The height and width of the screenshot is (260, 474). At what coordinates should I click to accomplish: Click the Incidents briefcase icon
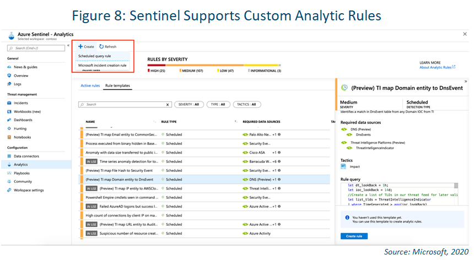coord(9,103)
